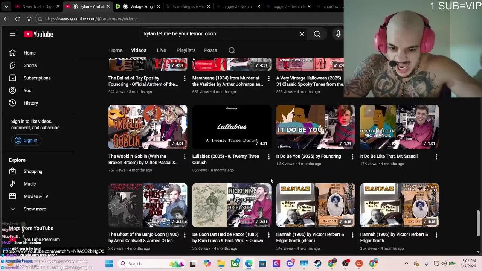Click the magnifier search button
The height and width of the screenshot is (271, 482).
pos(317,34)
